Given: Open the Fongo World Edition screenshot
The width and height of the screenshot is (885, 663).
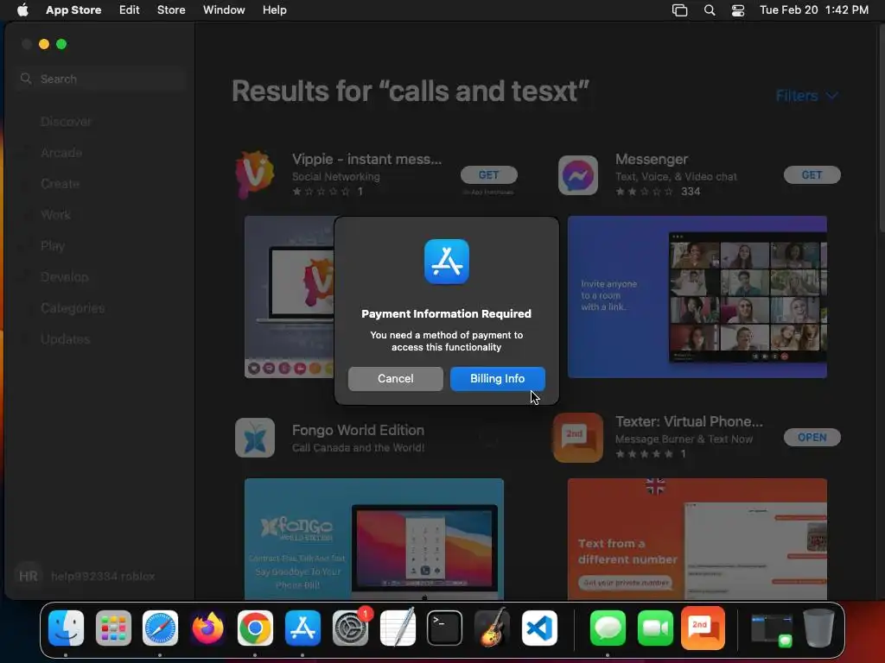Looking at the screenshot, I should click(373, 539).
